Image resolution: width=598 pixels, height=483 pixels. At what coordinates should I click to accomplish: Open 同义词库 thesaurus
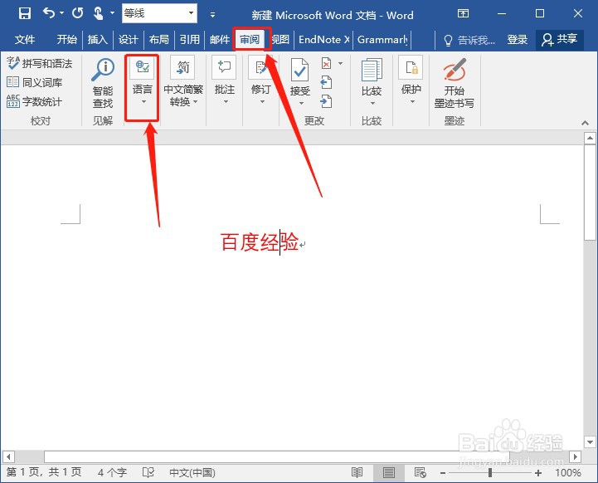click(x=34, y=82)
